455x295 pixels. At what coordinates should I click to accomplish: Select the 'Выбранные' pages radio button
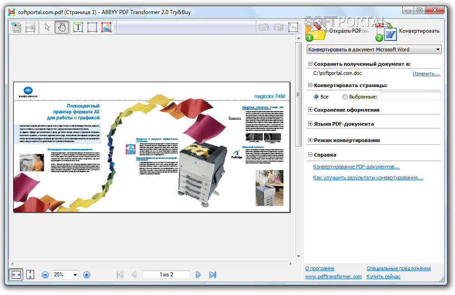point(345,97)
